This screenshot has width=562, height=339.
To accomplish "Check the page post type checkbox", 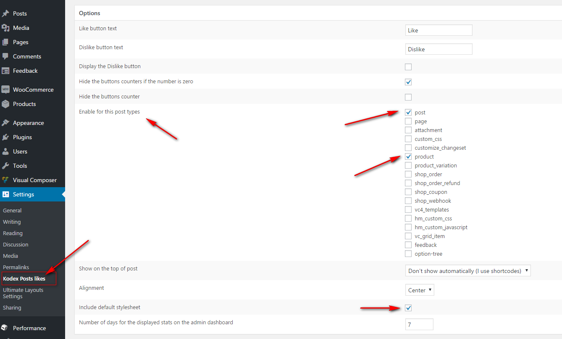I will tap(408, 122).
